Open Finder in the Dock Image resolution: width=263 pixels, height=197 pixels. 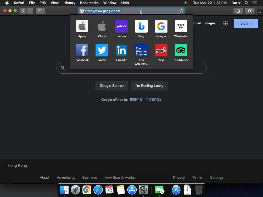(x=64, y=190)
